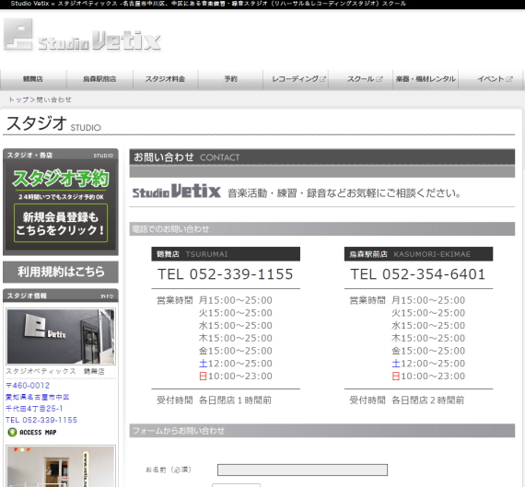Follow the トップ breadcrumb link
The width and height of the screenshot is (525, 487).
(18, 99)
